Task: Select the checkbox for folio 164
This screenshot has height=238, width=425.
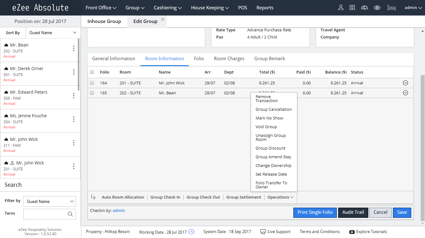Action: [x=92, y=83]
